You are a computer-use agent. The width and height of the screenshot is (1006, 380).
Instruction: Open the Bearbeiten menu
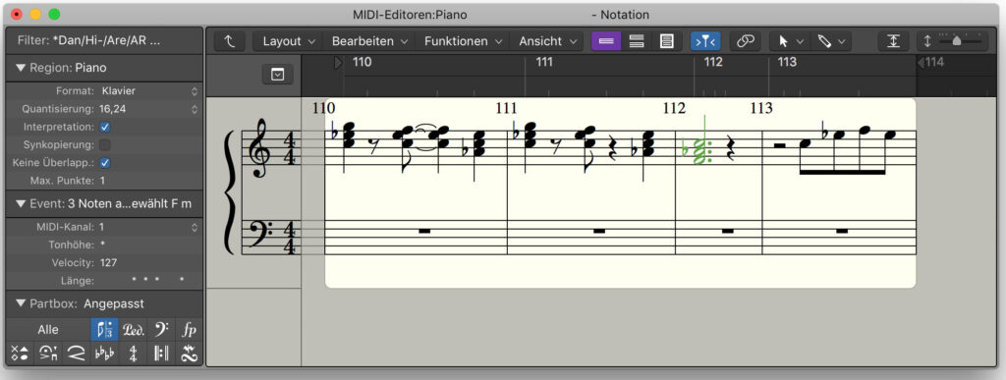369,41
